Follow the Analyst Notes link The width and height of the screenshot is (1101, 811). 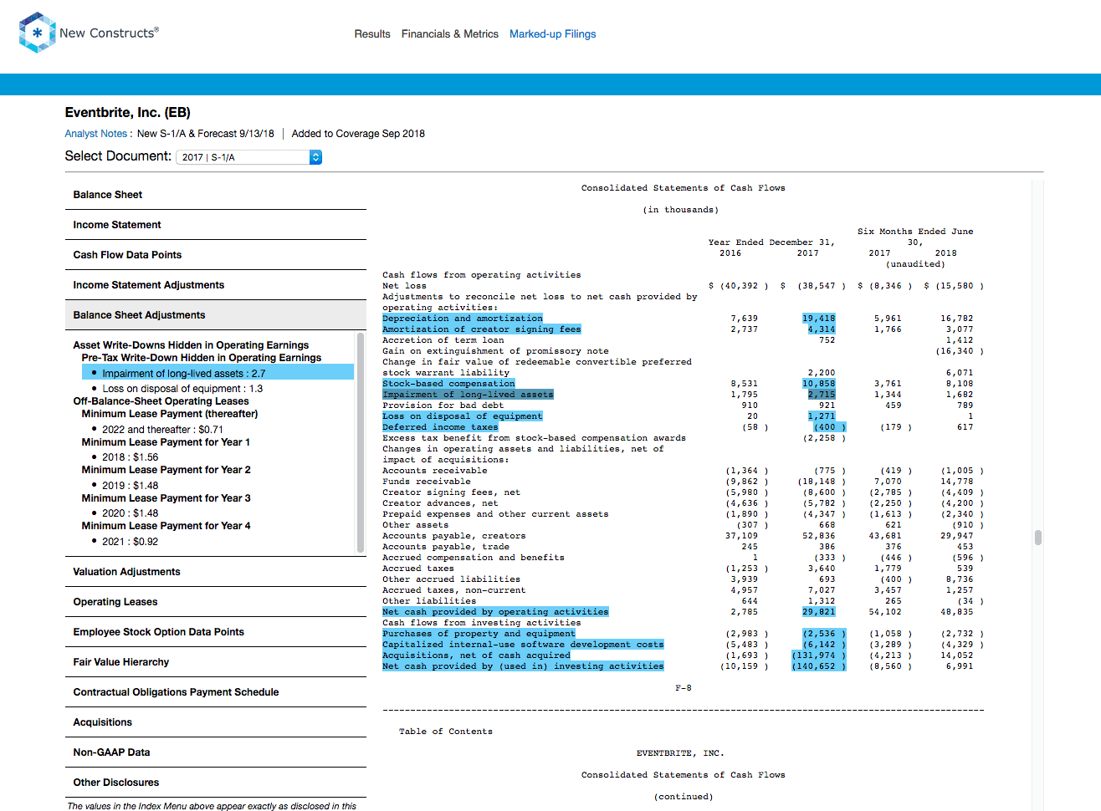pos(96,134)
